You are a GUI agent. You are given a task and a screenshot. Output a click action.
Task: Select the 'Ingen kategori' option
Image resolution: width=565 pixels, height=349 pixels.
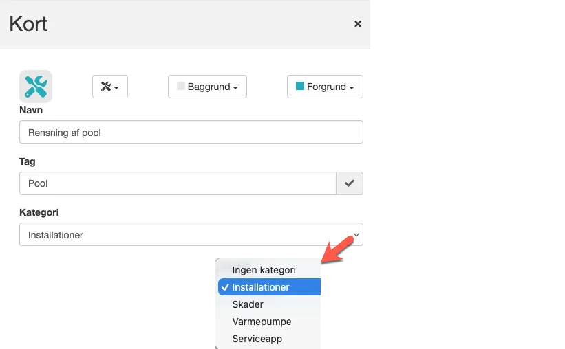coord(264,270)
